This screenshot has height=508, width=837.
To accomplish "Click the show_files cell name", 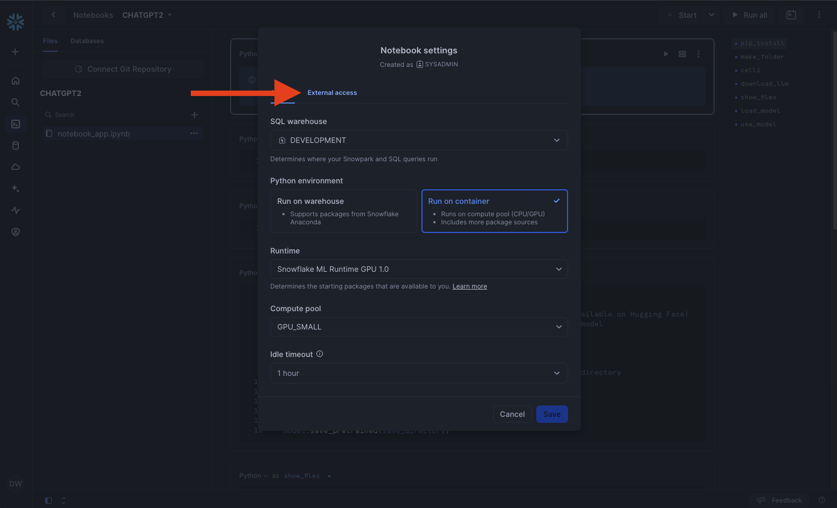I will (x=302, y=476).
